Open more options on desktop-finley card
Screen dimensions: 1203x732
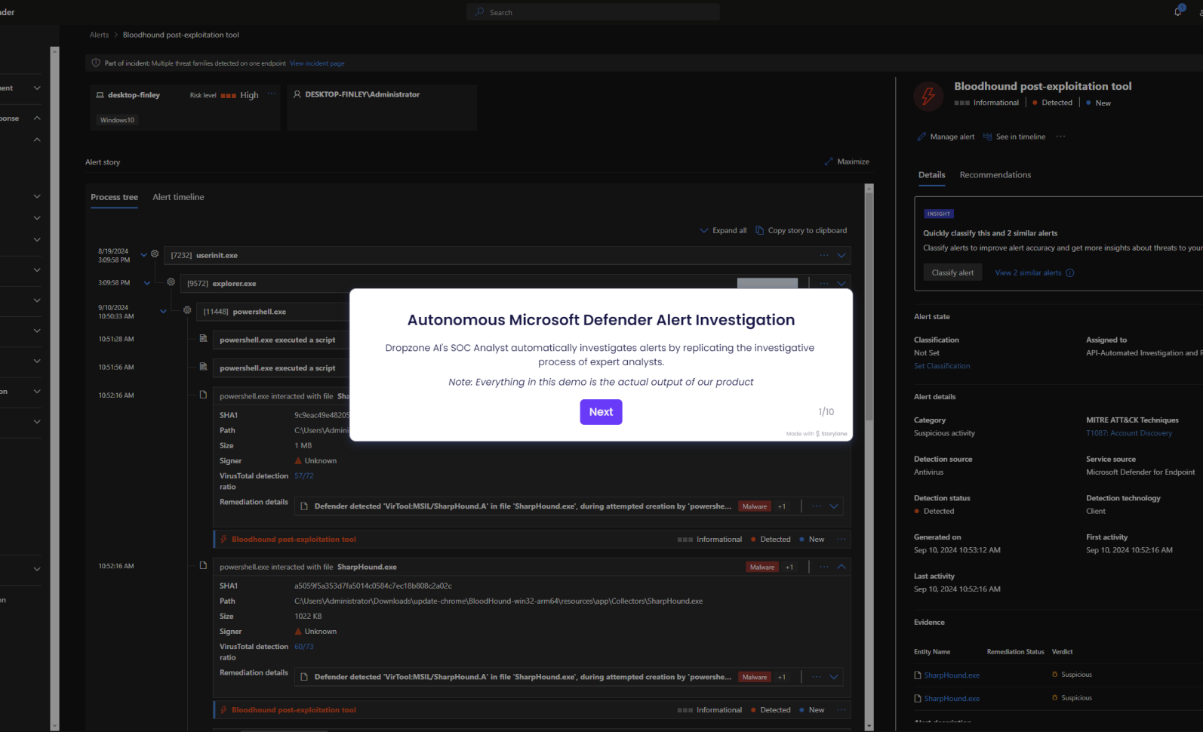coord(272,94)
